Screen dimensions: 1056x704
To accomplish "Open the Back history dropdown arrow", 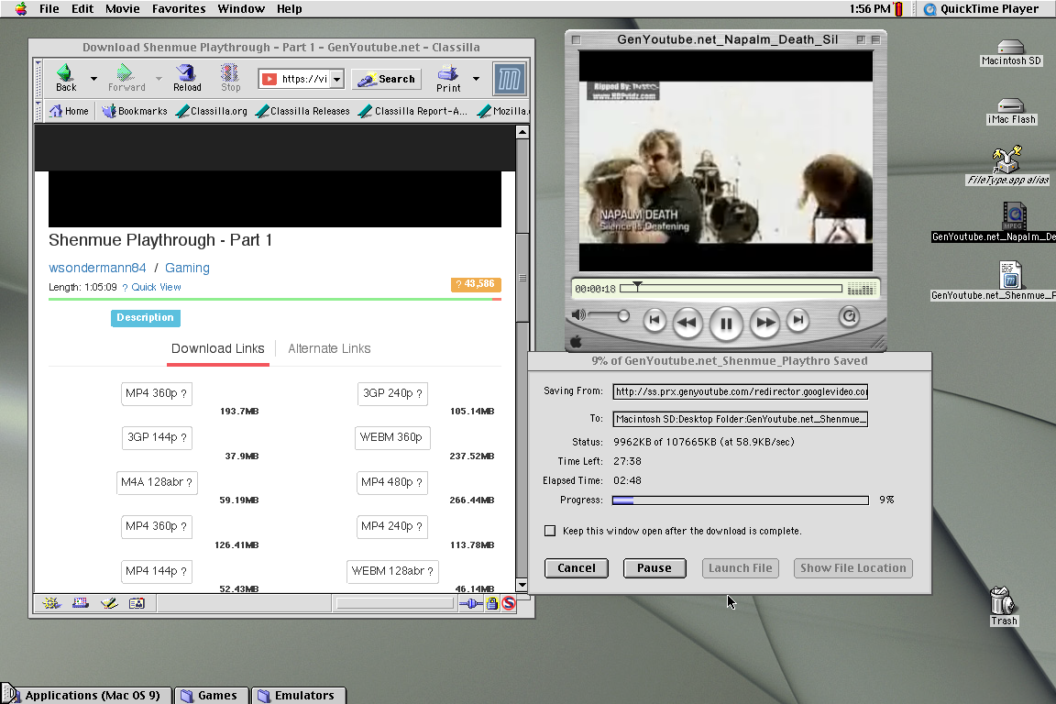I will [93, 79].
